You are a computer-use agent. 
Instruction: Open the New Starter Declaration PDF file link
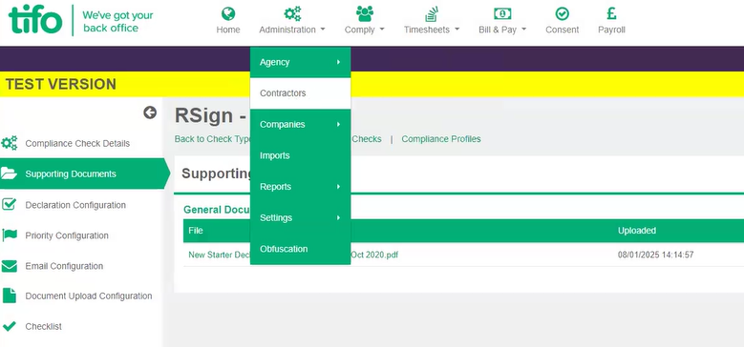point(293,255)
